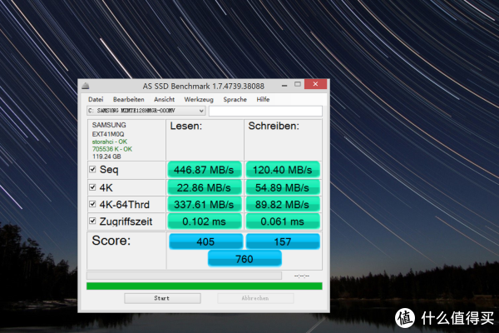Image resolution: width=499 pixels, height=333 pixels.
Task: Click the Schreiben: column header
Action: (274, 126)
